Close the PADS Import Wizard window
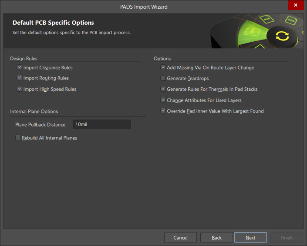The image size is (307, 246). click(295, 5)
